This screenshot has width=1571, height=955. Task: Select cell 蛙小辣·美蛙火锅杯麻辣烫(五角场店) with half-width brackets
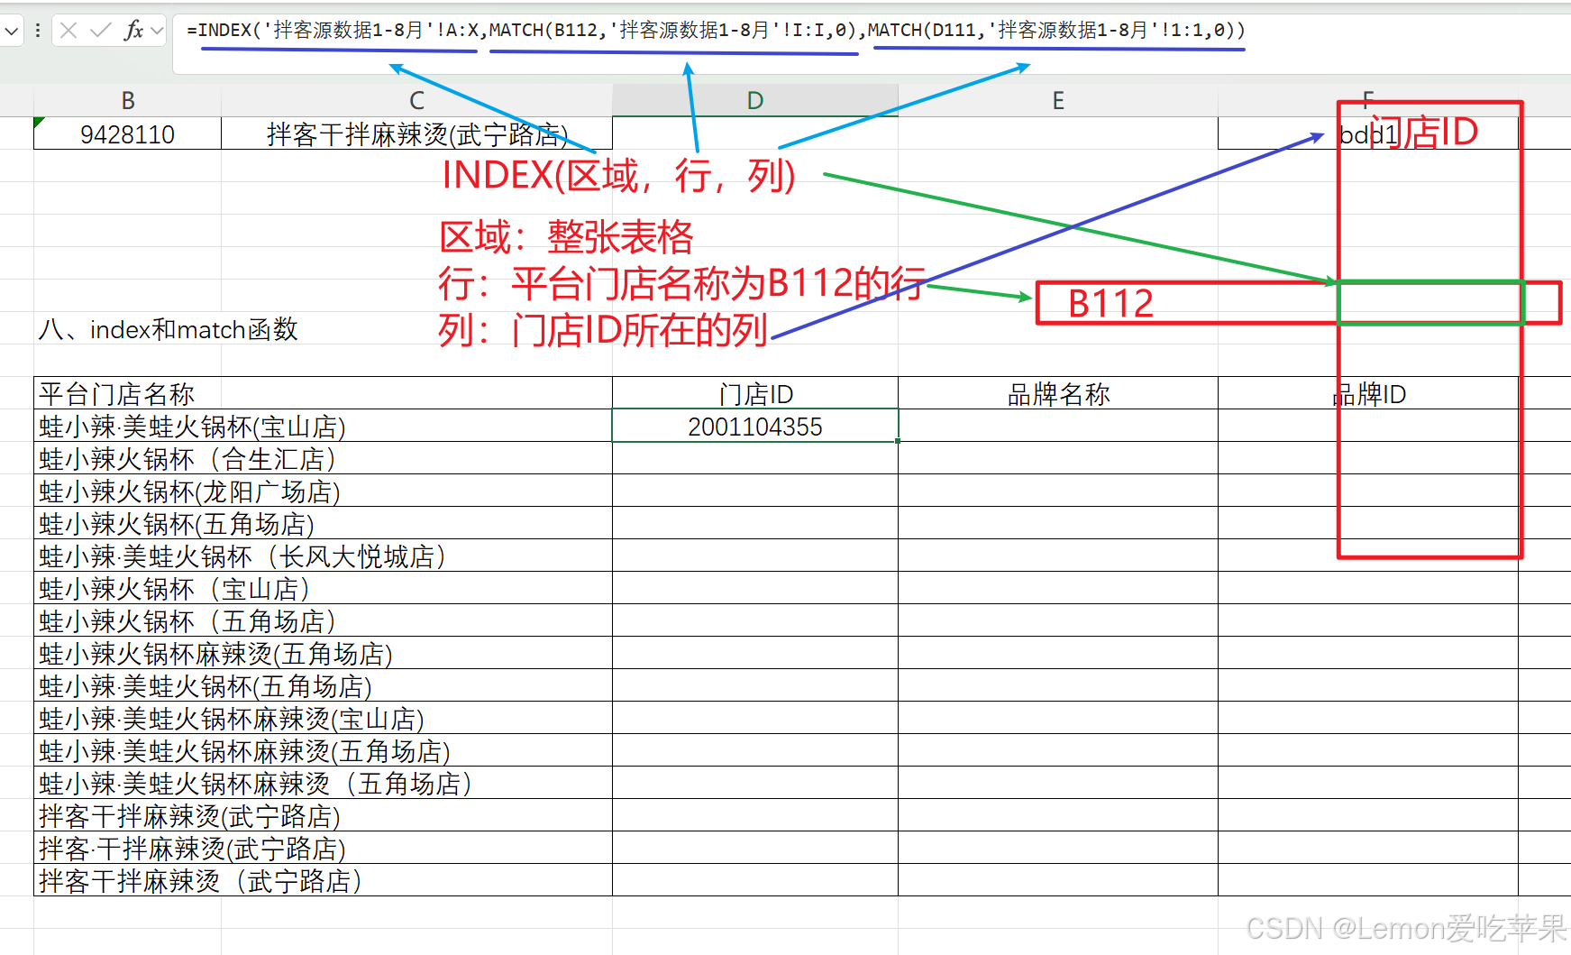[323, 750]
